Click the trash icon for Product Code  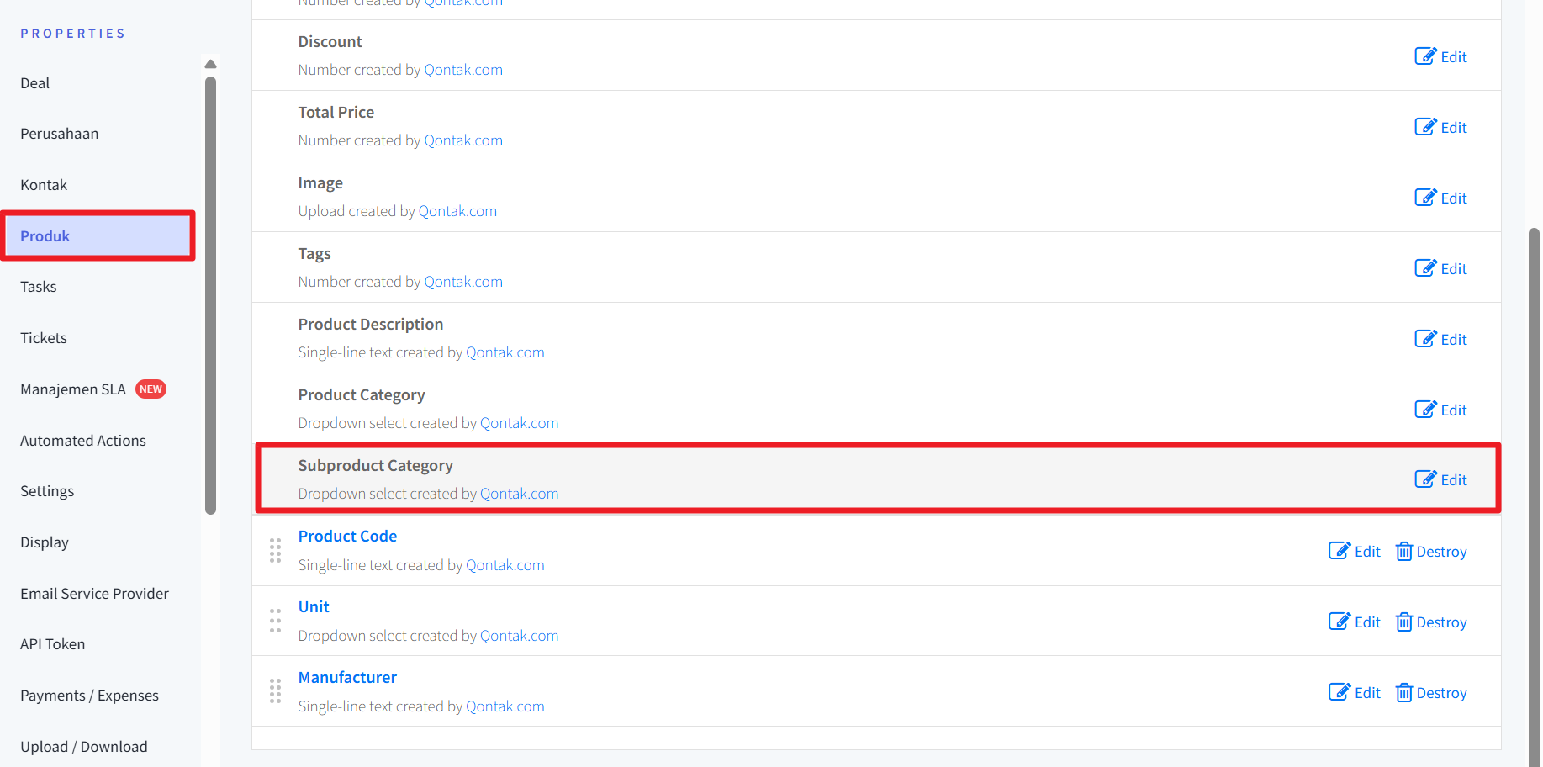click(1403, 552)
